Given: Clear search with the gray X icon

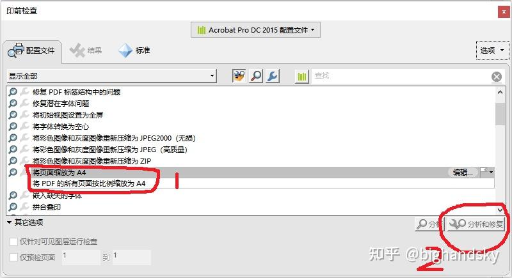Looking at the screenshot, I should coord(497,77).
